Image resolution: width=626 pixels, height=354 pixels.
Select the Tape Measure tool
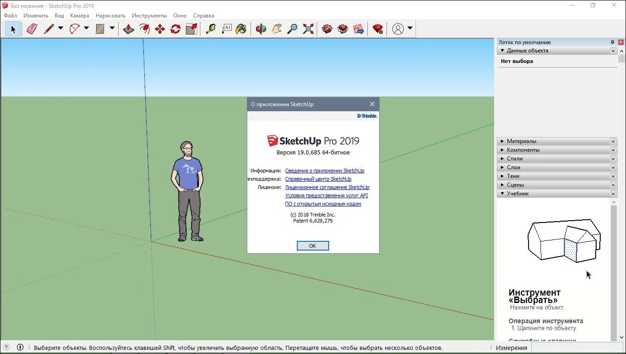211,29
